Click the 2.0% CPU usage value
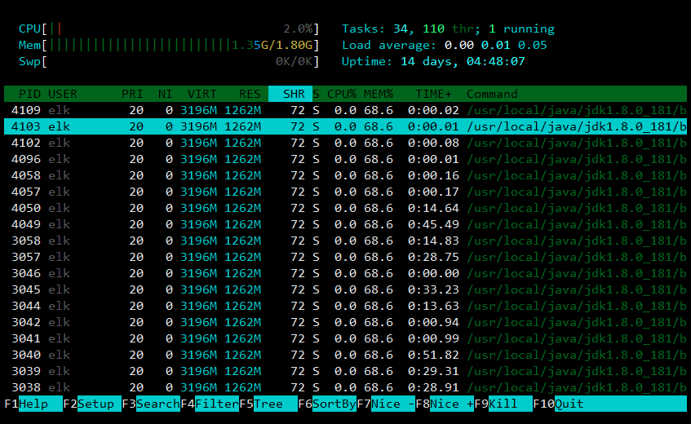691x424 pixels. (x=298, y=29)
